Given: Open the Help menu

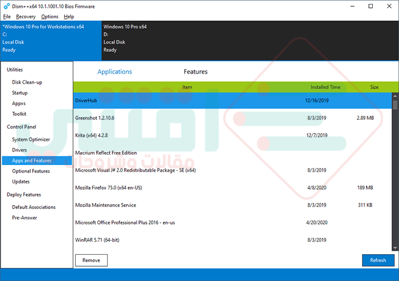Looking at the screenshot, I should (69, 17).
